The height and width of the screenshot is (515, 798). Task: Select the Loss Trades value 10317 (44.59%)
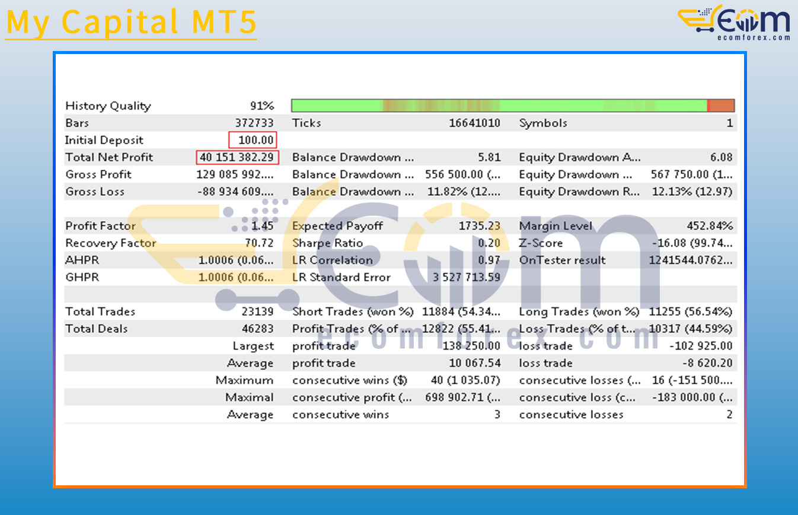coord(691,329)
